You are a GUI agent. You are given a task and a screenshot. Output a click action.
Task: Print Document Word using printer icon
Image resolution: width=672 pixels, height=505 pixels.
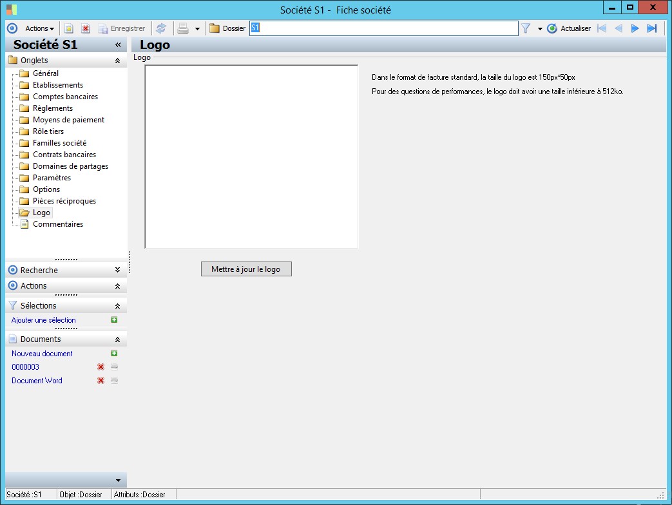[114, 380]
